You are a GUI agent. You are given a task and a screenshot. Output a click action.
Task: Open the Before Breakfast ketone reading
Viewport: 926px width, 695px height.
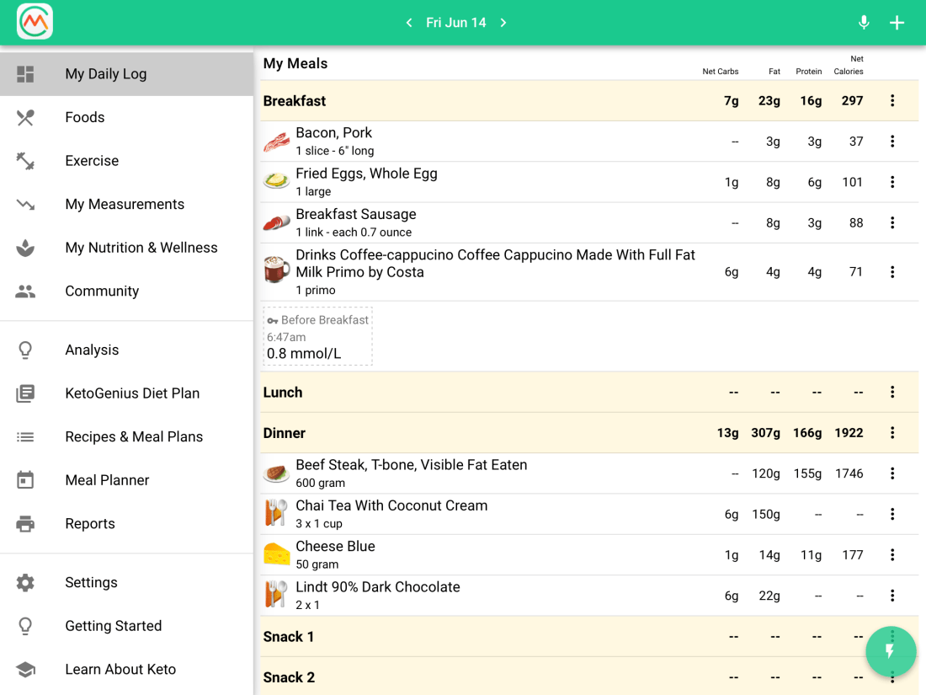[317, 337]
